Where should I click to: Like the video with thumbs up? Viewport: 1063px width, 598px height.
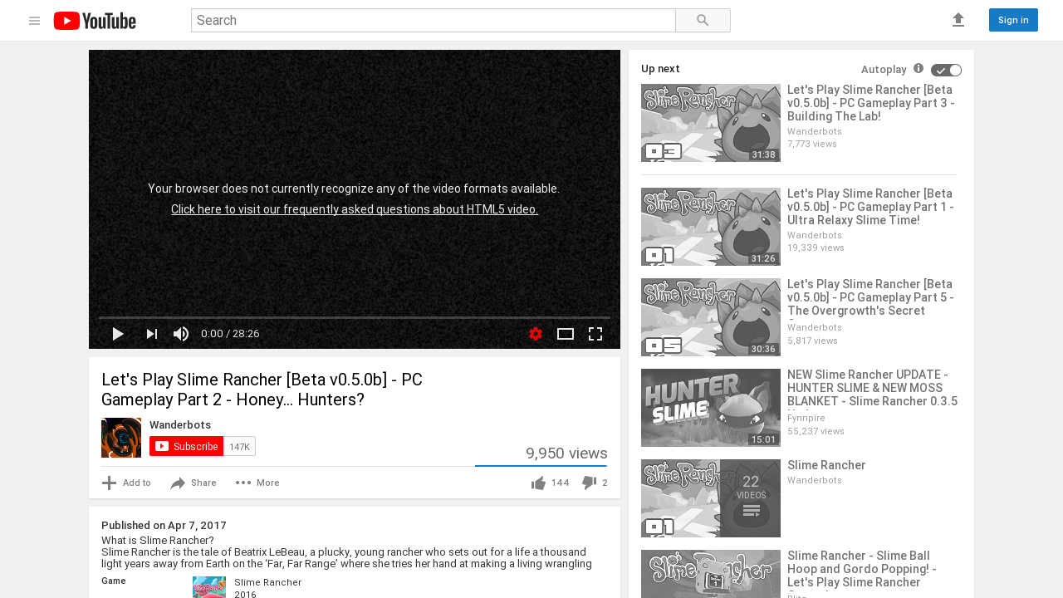click(550, 483)
